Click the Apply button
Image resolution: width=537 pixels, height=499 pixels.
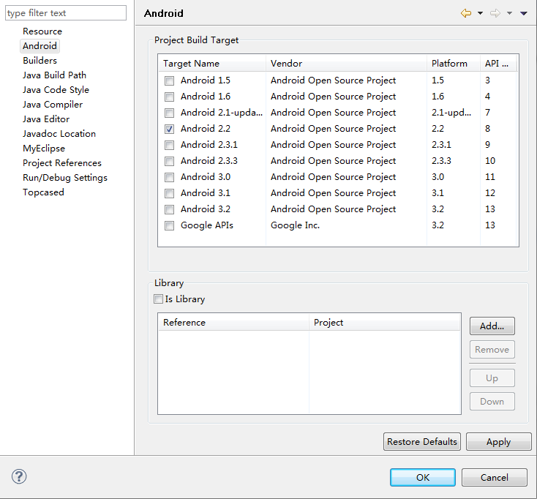(x=499, y=442)
